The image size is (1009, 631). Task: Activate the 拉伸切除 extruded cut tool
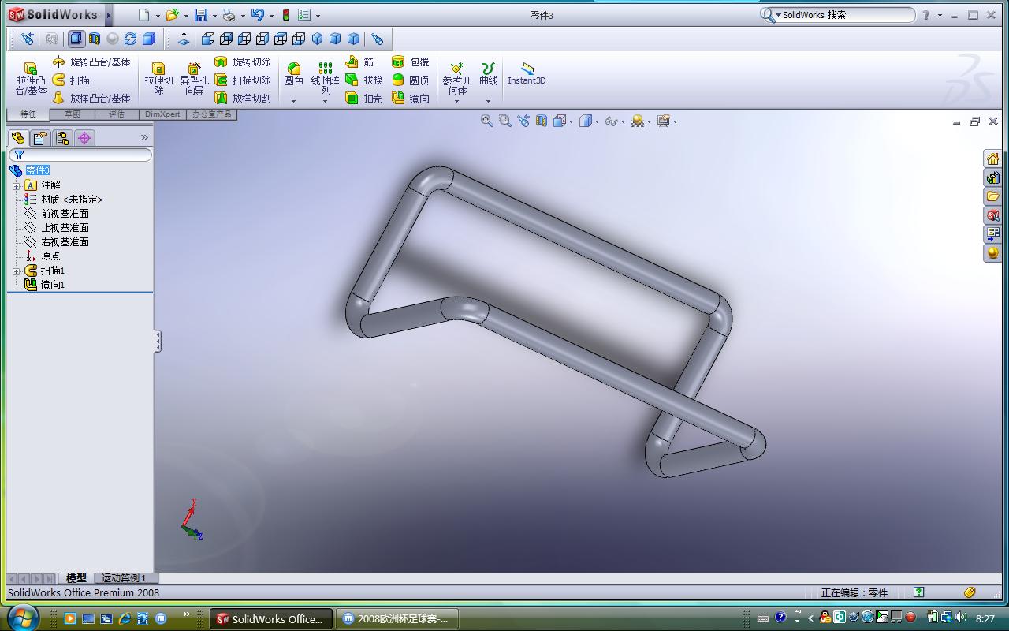(x=158, y=80)
